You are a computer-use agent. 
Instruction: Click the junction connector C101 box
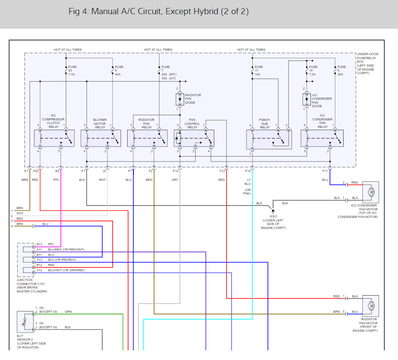tap(25, 260)
